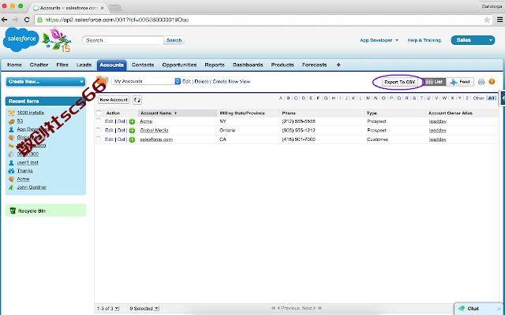505x315 pixels.
Task: Click Customer type in salesforce.com row
Action: click(x=377, y=139)
